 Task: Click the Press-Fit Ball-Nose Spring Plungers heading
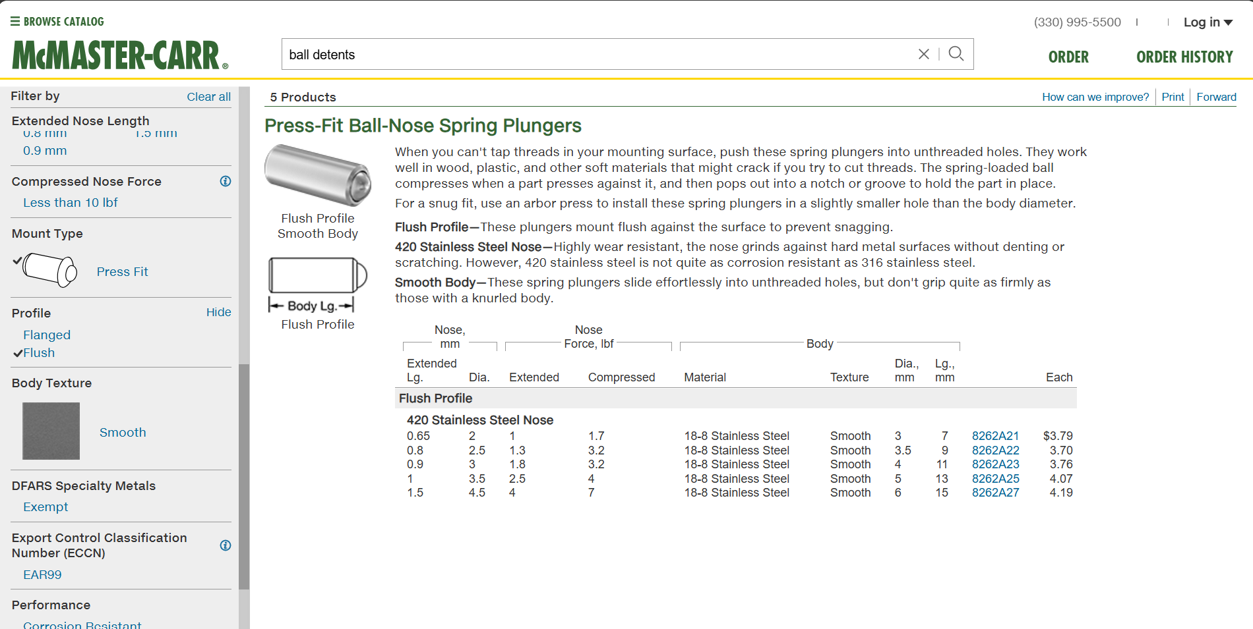[423, 126]
